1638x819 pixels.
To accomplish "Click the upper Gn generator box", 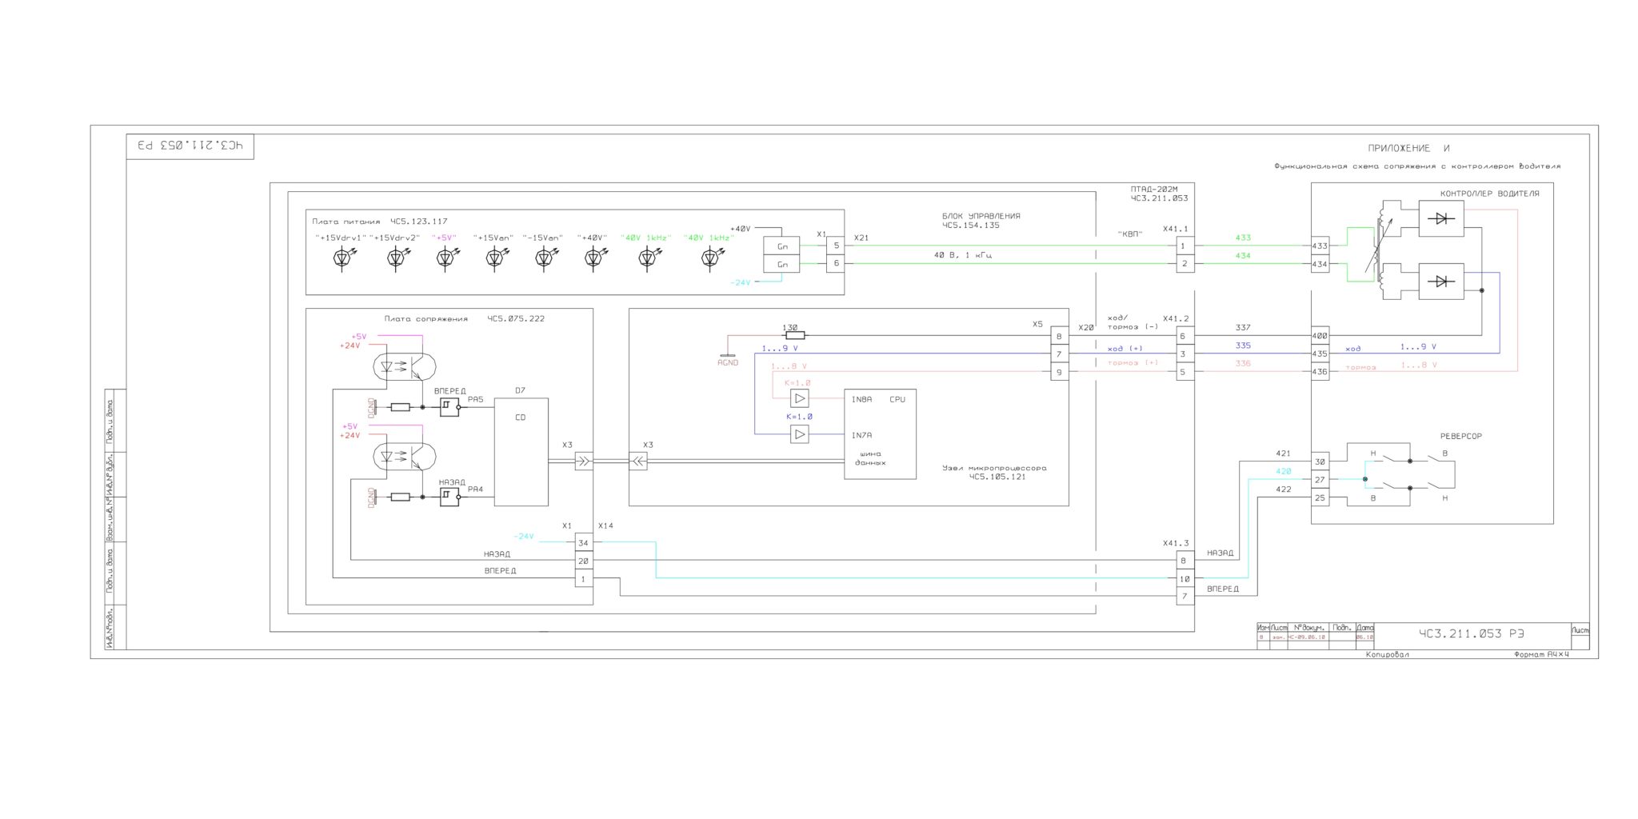I will [781, 246].
